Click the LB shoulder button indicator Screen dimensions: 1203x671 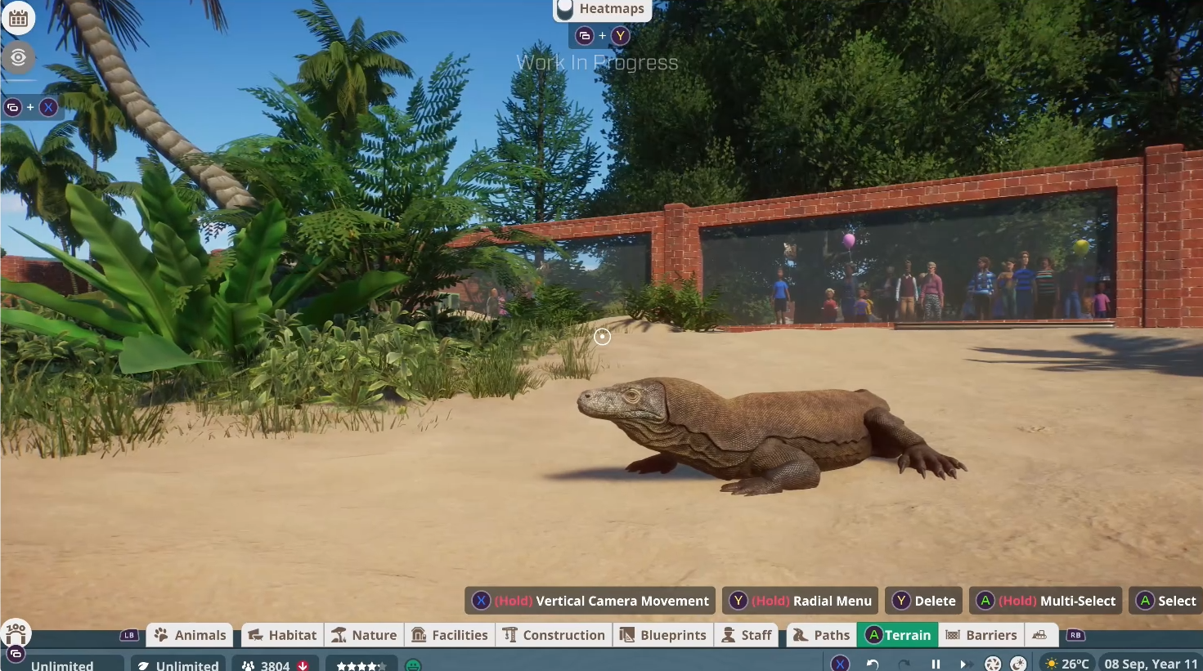coord(129,635)
